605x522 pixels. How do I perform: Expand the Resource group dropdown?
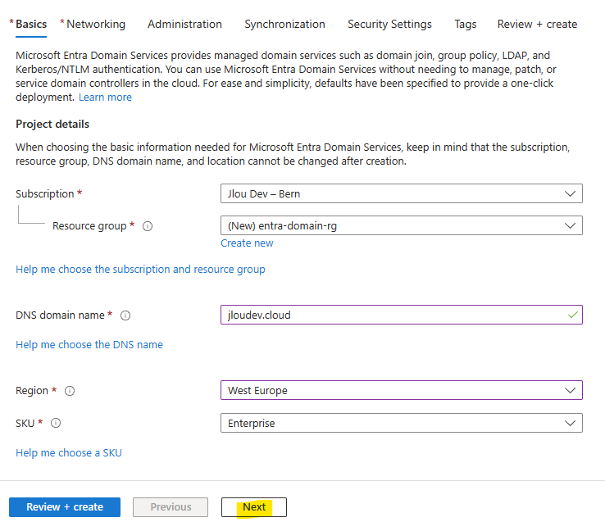[x=401, y=225]
